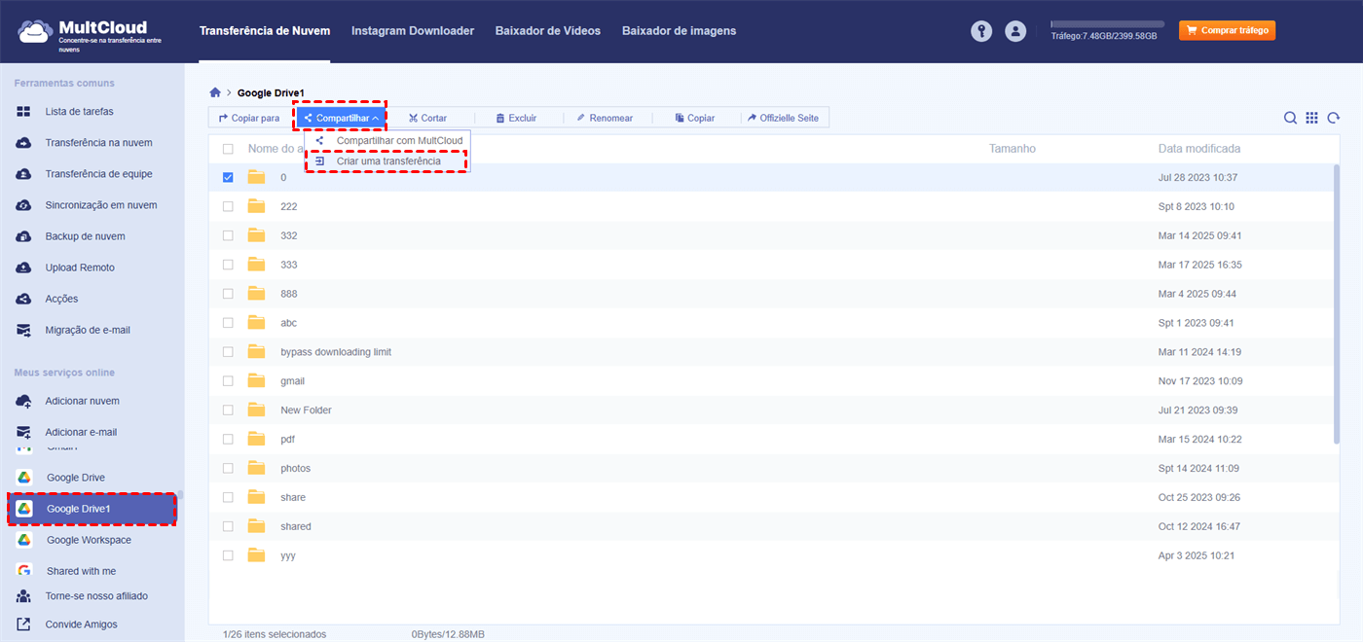Click the Comprar tráfego button
Screen dimensions: 1363x642
point(1227,30)
